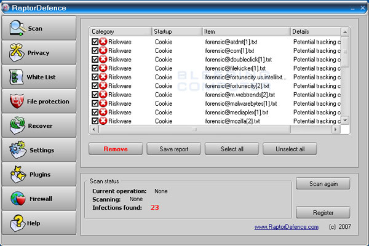Uncheck the forensic@mozilla[2].txt checkbox

pos(95,121)
